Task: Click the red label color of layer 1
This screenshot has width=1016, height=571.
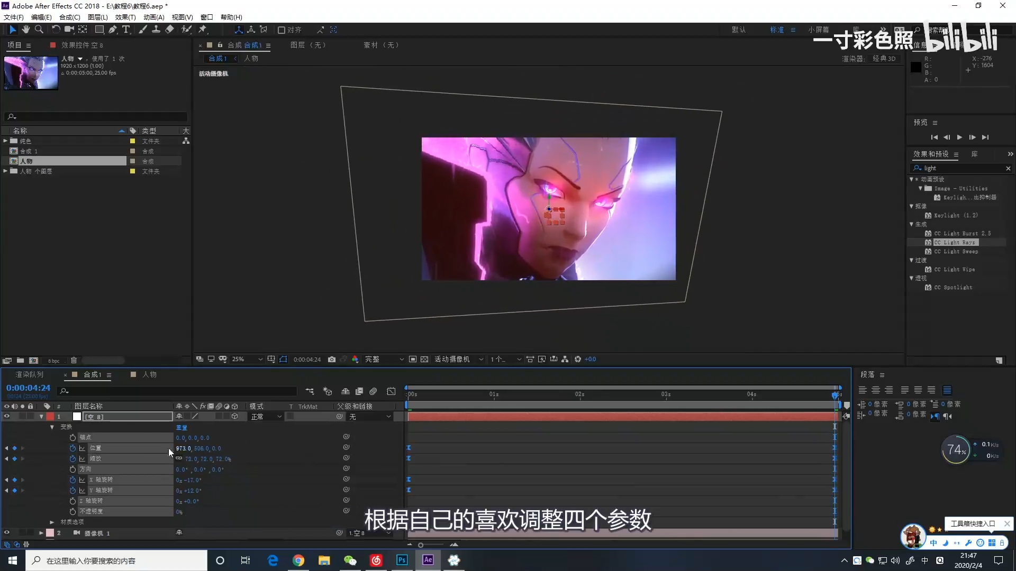Action: coord(50,417)
